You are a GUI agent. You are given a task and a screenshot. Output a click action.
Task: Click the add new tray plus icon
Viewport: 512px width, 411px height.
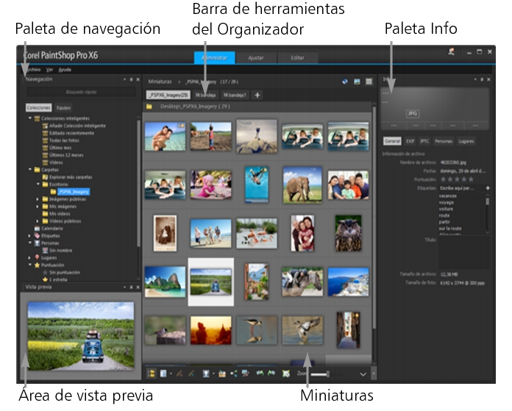pyautogui.click(x=257, y=95)
